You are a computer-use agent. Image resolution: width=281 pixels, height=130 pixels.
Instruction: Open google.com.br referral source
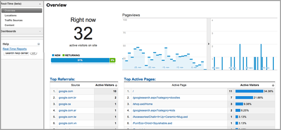[67, 98]
